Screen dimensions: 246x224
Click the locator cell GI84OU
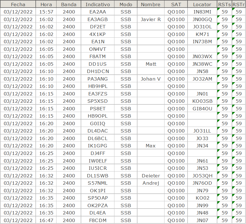click(x=202, y=109)
